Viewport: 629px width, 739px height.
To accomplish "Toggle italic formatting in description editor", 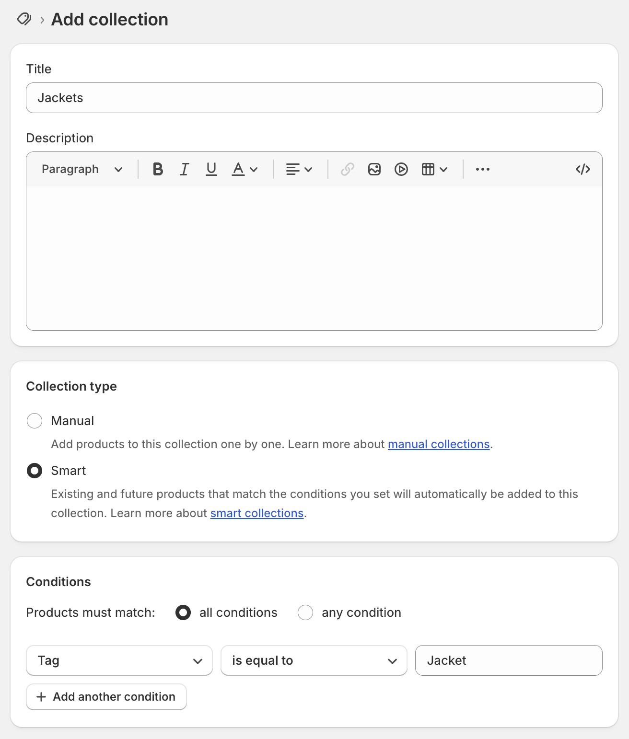I will point(185,169).
